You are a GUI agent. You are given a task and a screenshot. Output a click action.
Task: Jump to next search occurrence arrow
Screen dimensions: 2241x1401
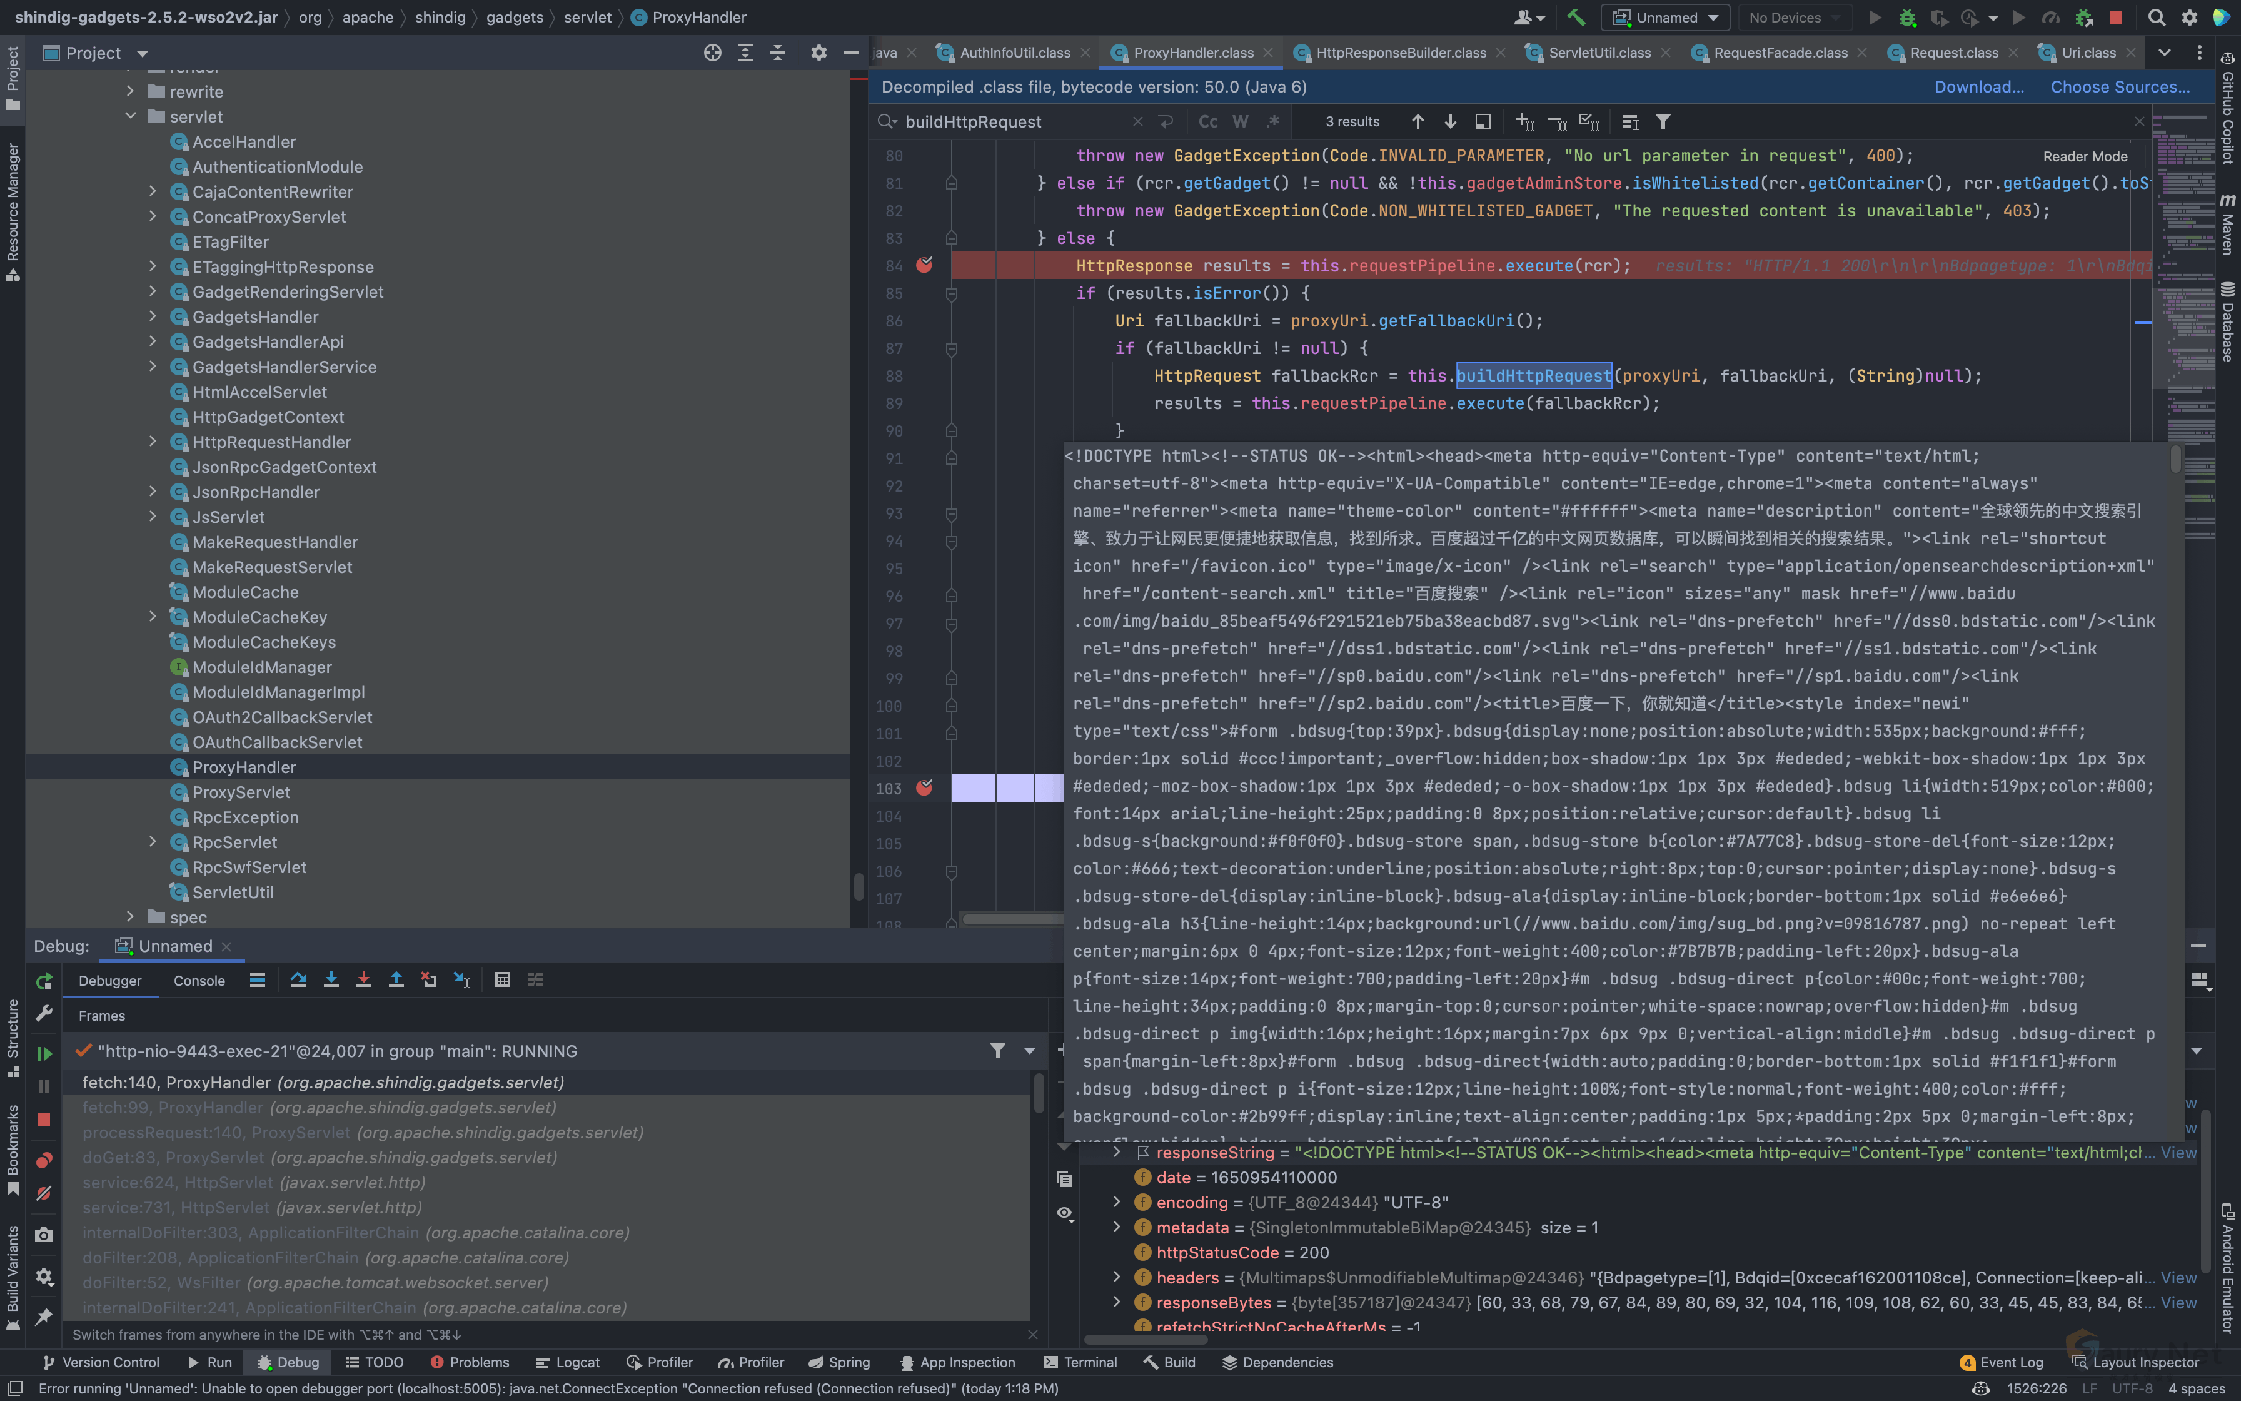pyautogui.click(x=1450, y=121)
